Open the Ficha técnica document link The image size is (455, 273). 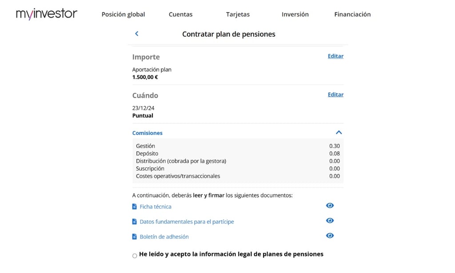(x=156, y=206)
